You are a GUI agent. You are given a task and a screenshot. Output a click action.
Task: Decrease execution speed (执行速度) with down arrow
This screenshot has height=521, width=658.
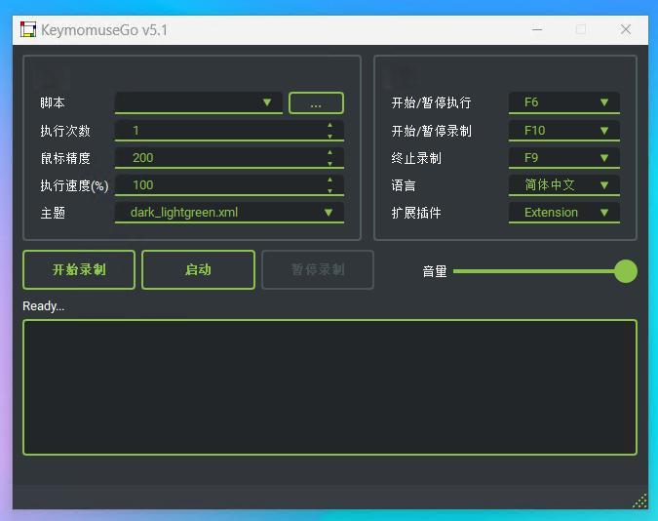[329, 190]
